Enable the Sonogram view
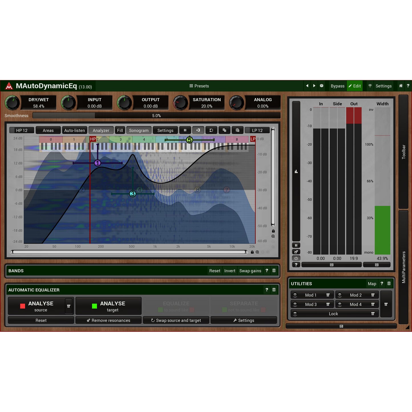The width and height of the screenshot is (412, 412). click(139, 130)
